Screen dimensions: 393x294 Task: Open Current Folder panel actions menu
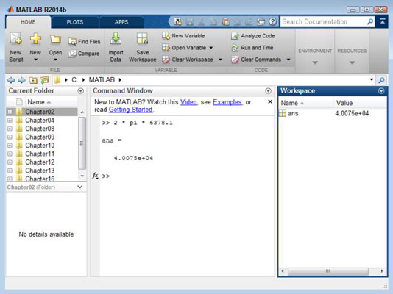pyautogui.click(x=81, y=91)
